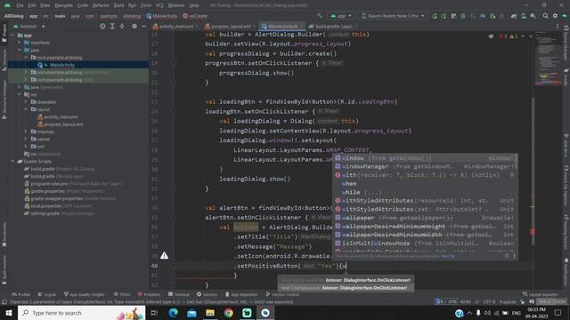This screenshot has width=570, height=320.
Task: Open Windows Start menu
Action: [8, 313]
